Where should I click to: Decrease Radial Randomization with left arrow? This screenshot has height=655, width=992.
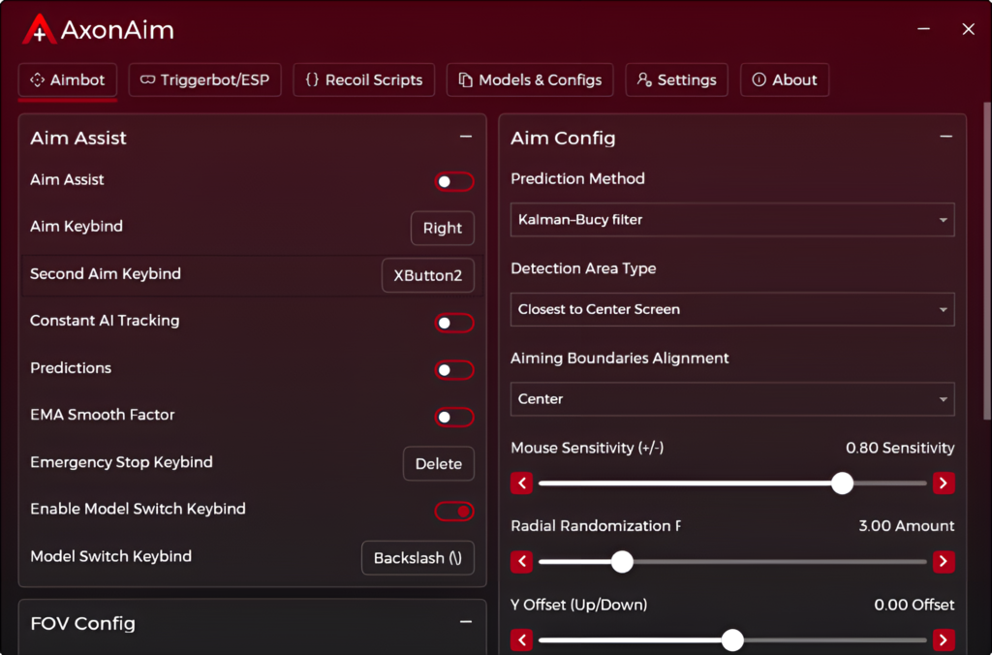[x=521, y=561]
